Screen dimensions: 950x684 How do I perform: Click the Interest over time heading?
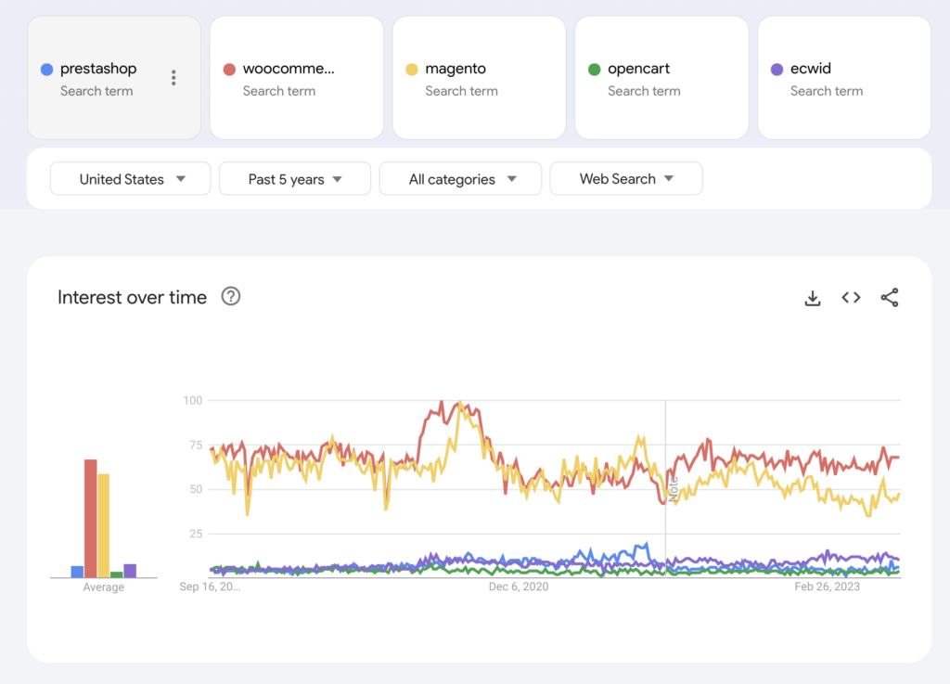point(132,298)
